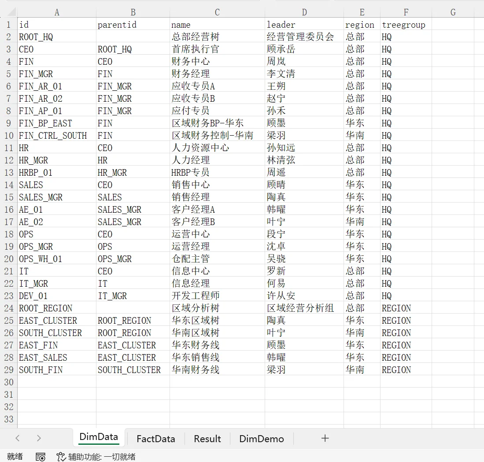Select row 30 header
The image size is (484, 462).
point(9,382)
